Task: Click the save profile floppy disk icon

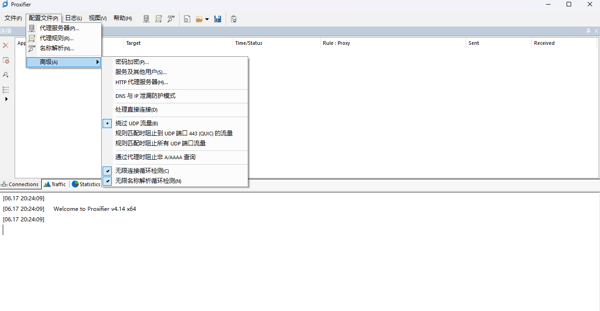Action: click(218, 19)
